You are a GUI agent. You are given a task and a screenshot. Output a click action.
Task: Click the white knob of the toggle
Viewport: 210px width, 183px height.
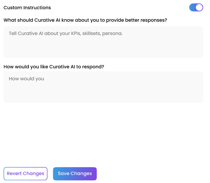point(199,7)
